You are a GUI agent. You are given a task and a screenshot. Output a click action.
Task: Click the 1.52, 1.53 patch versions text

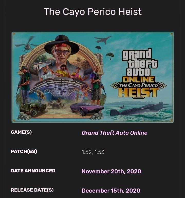click(x=93, y=152)
